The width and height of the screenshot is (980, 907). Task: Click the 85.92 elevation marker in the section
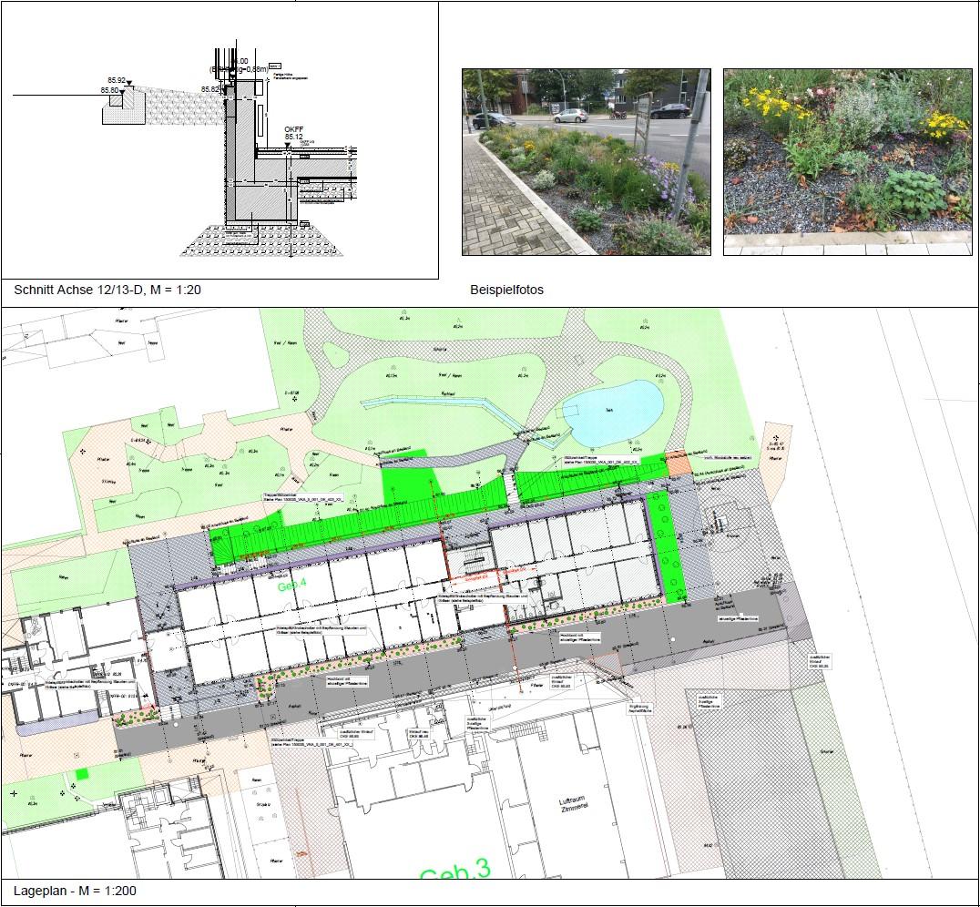click(114, 82)
